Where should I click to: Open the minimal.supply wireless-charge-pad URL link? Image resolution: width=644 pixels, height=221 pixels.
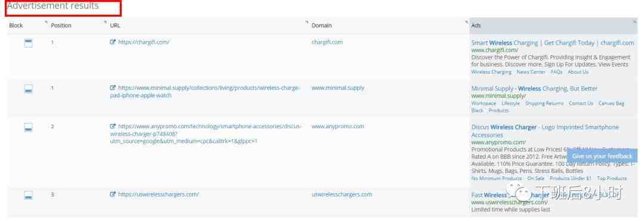click(205, 91)
